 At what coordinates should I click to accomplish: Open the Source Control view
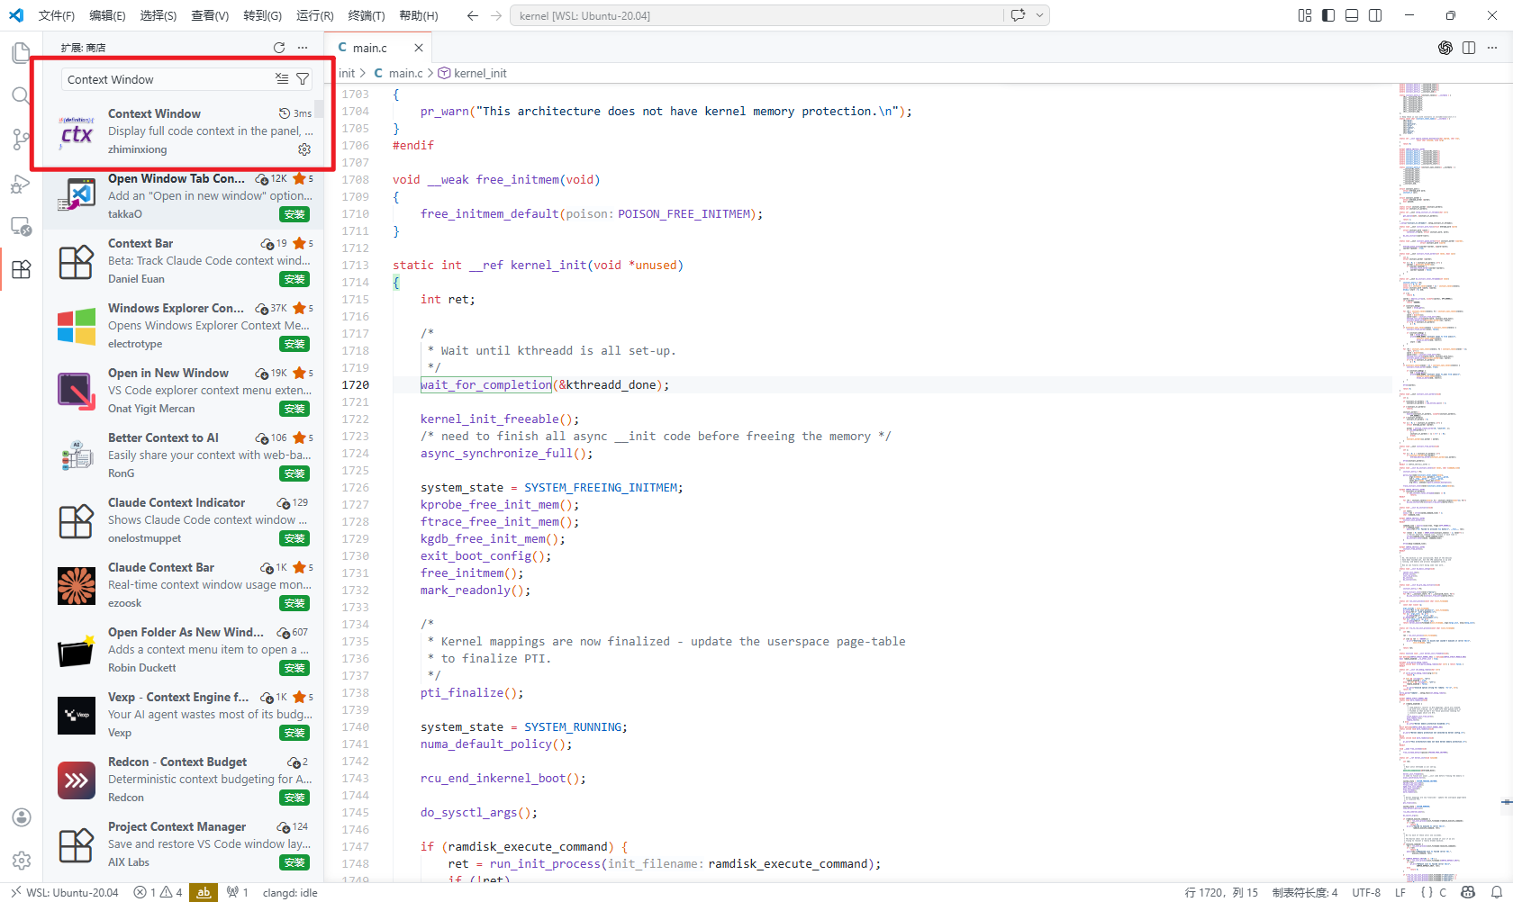[x=21, y=139]
